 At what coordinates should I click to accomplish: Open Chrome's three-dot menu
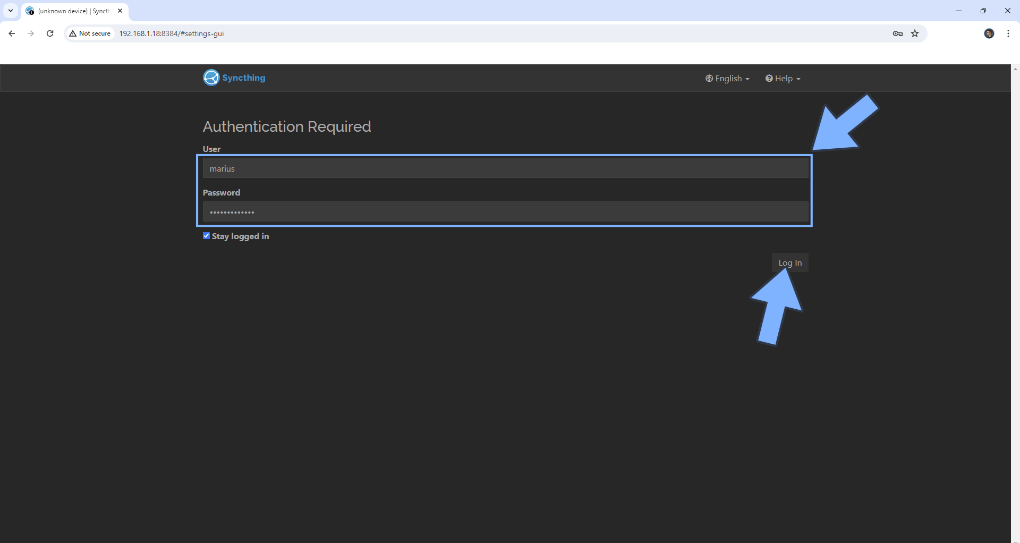1008,33
